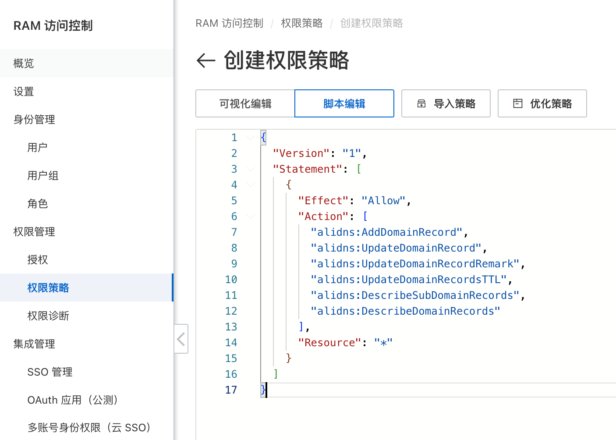Click "Version" key on line 2
The image size is (616, 440).
click(301, 153)
